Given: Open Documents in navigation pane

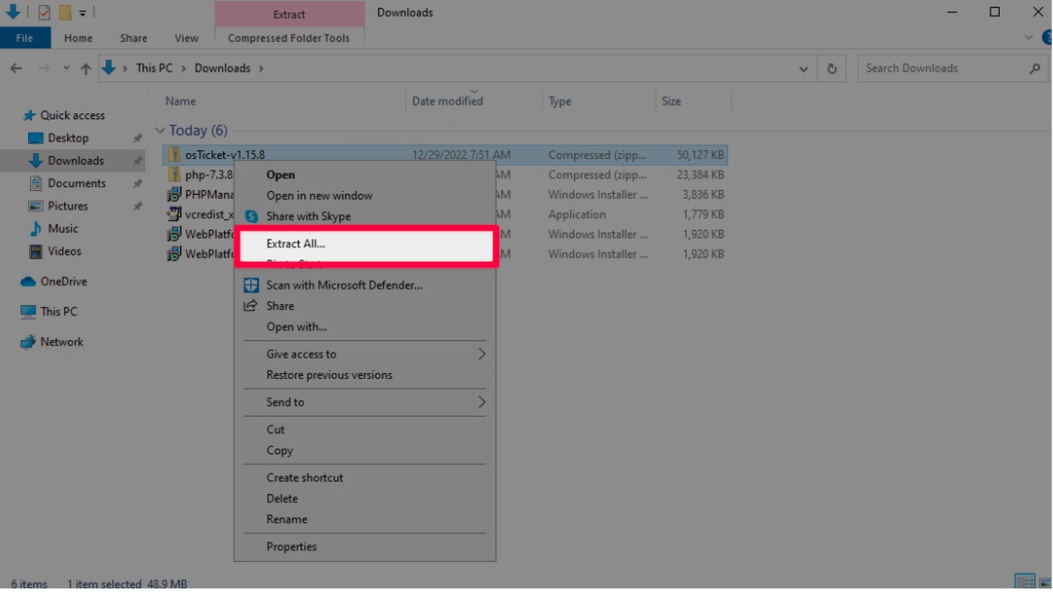Looking at the screenshot, I should (77, 183).
